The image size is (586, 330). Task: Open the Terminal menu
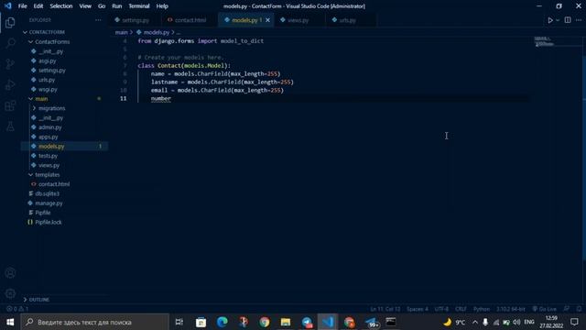(x=139, y=6)
